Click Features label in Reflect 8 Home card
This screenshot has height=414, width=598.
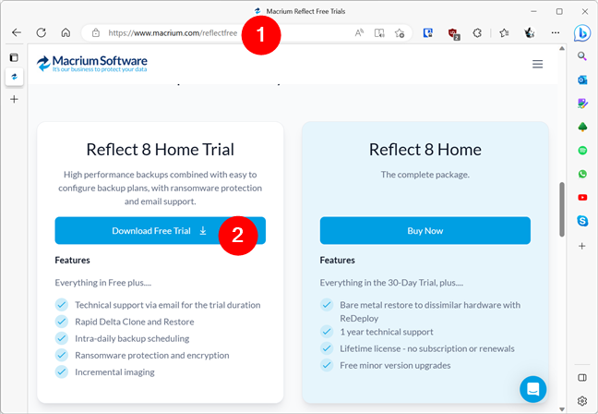pos(337,260)
